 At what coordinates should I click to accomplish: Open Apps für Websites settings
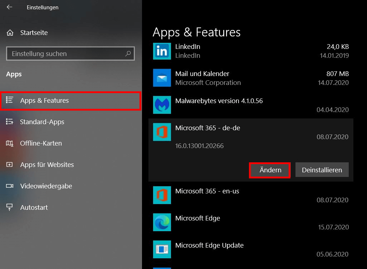(x=70, y=164)
